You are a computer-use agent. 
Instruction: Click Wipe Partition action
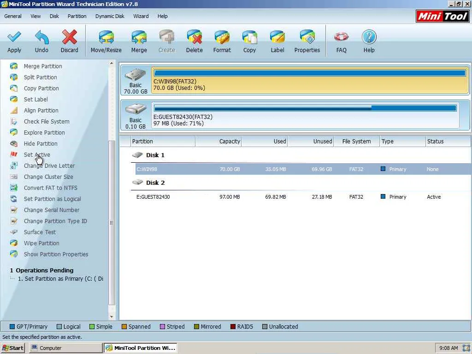[41, 243]
